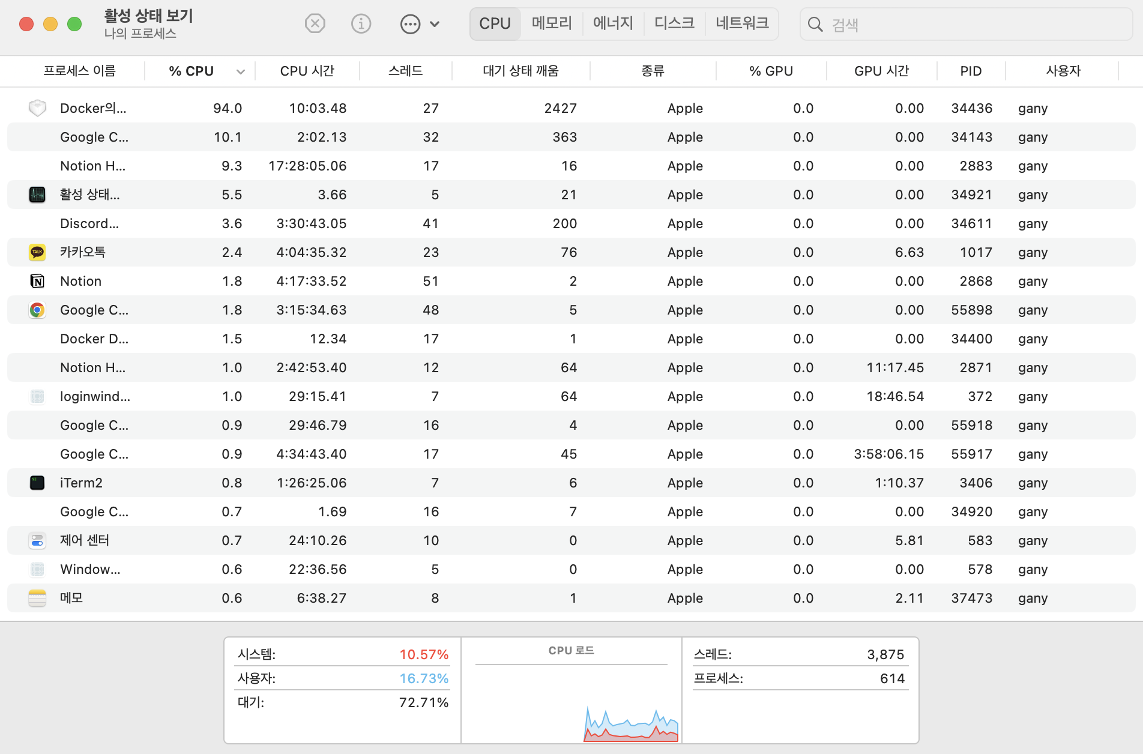1143x754 pixels.
Task: Click the 메모 notes app icon
Action: (x=37, y=598)
